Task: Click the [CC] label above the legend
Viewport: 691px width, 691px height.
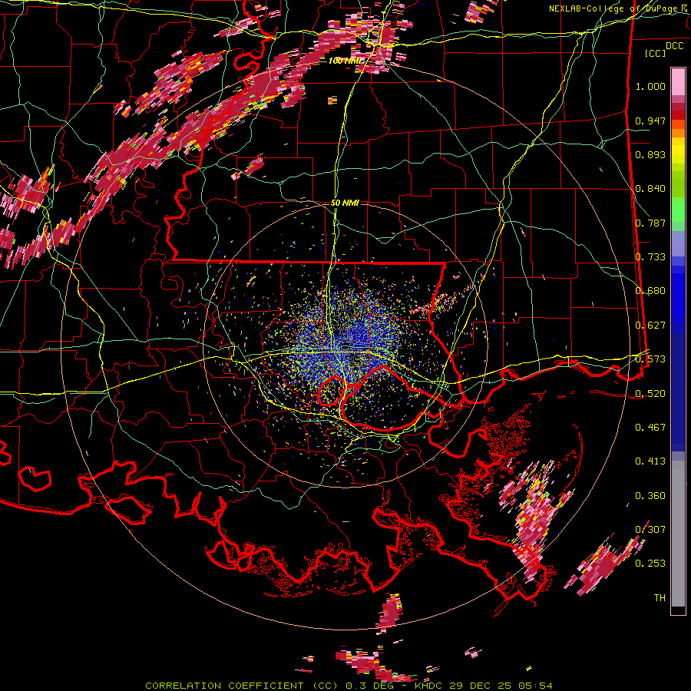Action: 656,53
